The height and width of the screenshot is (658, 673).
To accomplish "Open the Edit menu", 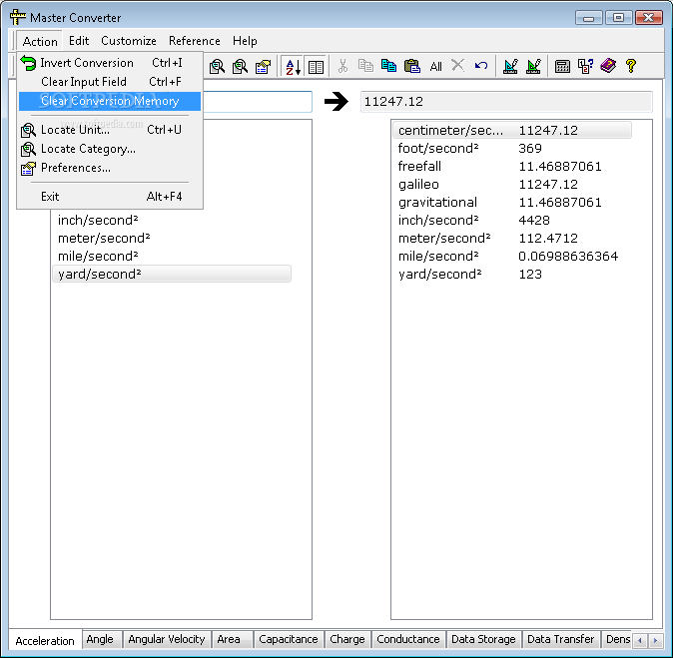I will [79, 41].
